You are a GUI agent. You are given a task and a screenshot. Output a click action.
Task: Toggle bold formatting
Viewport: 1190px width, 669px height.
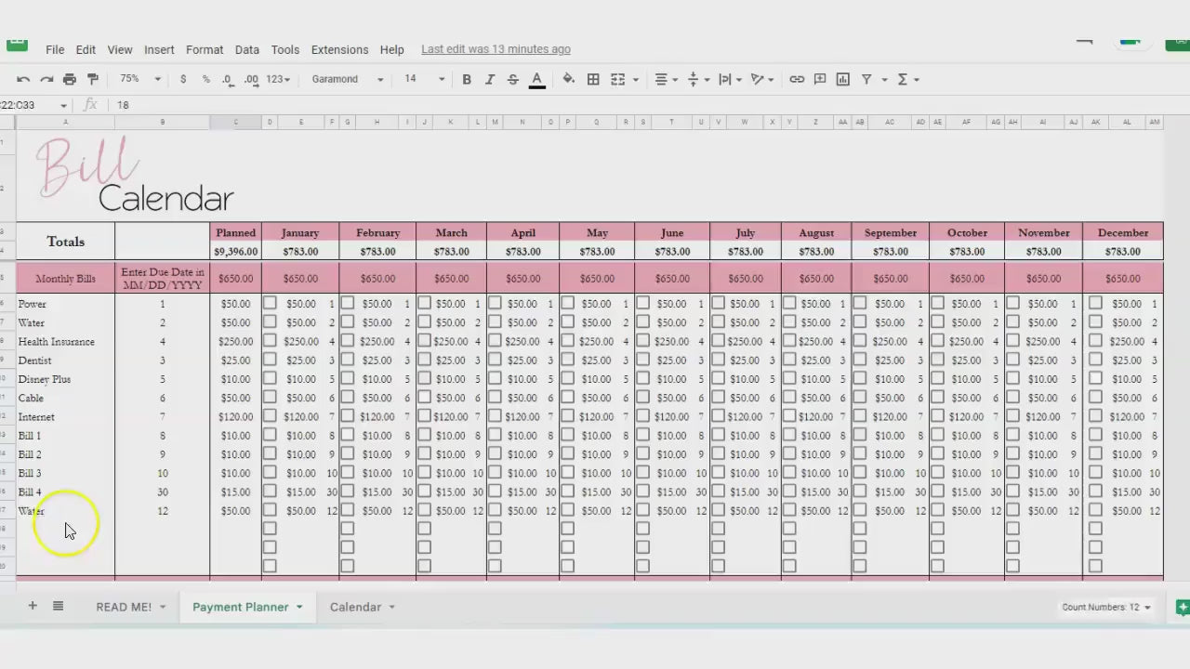click(x=467, y=79)
